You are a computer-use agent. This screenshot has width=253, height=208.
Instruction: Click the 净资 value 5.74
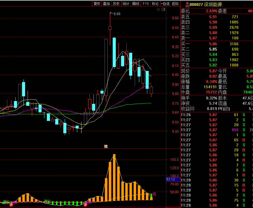(213, 104)
